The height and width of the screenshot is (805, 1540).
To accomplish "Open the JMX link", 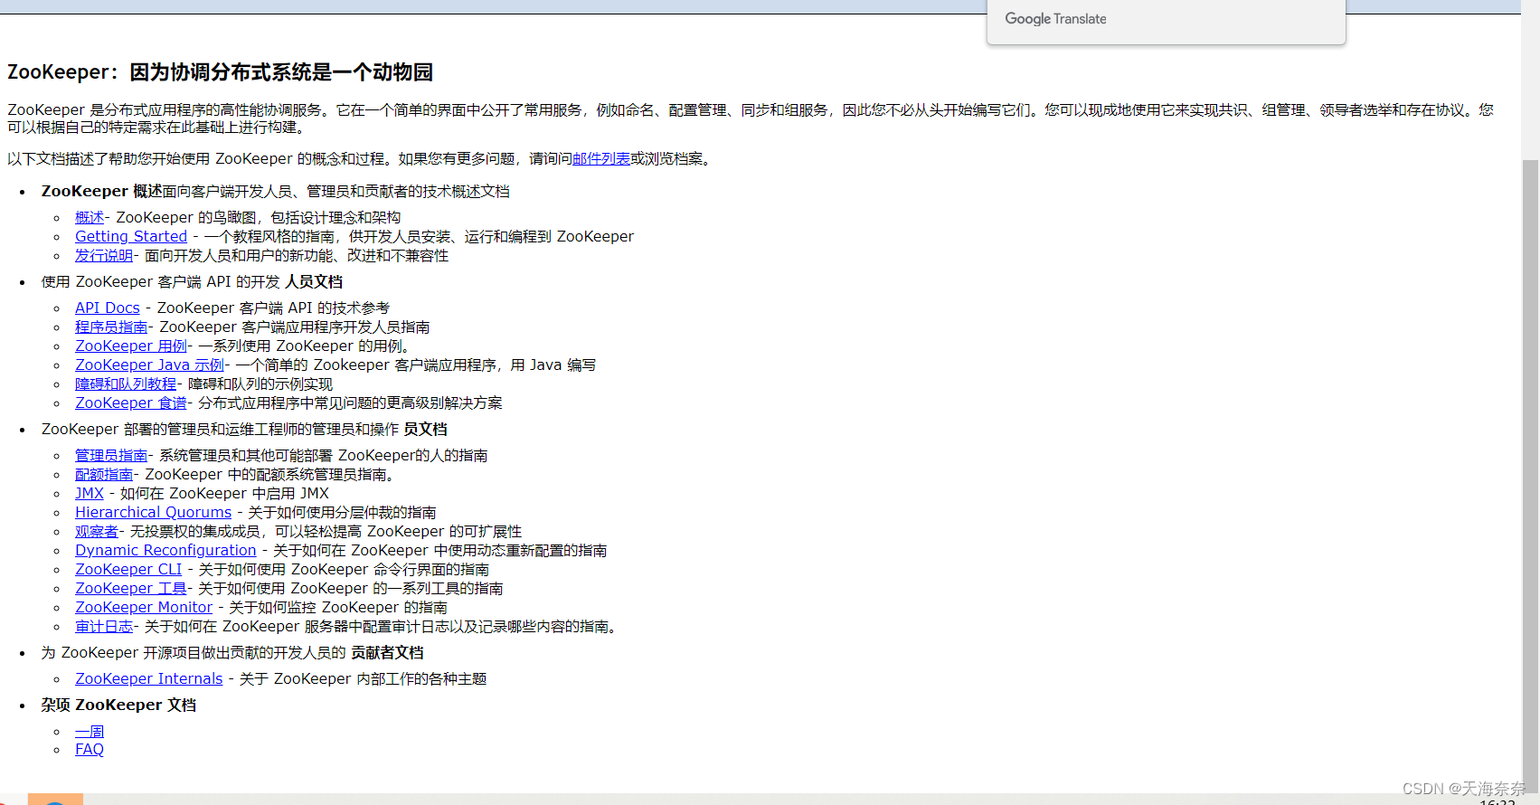I will click(90, 493).
